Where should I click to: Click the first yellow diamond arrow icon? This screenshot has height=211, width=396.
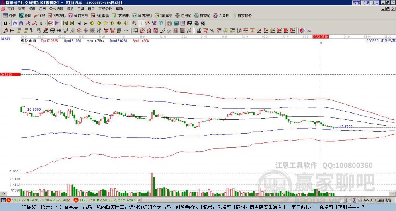pos(92,23)
